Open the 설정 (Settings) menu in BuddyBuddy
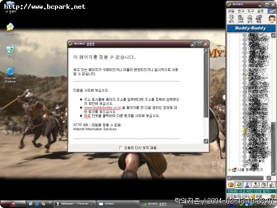Viewport: 277px width, 208px height. tap(260, 11)
